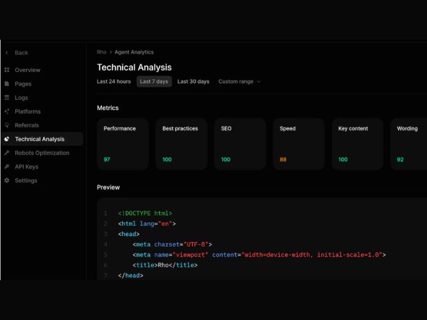Click the title line in code preview

pos(165,265)
